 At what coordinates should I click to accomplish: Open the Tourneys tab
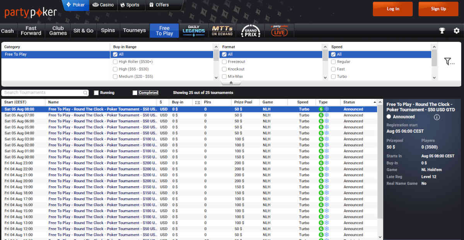pyautogui.click(x=134, y=31)
